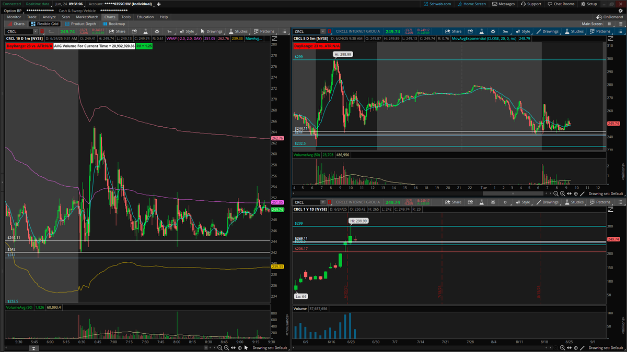
Task: Open the MarketWatch tab
Action: click(87, 17)
